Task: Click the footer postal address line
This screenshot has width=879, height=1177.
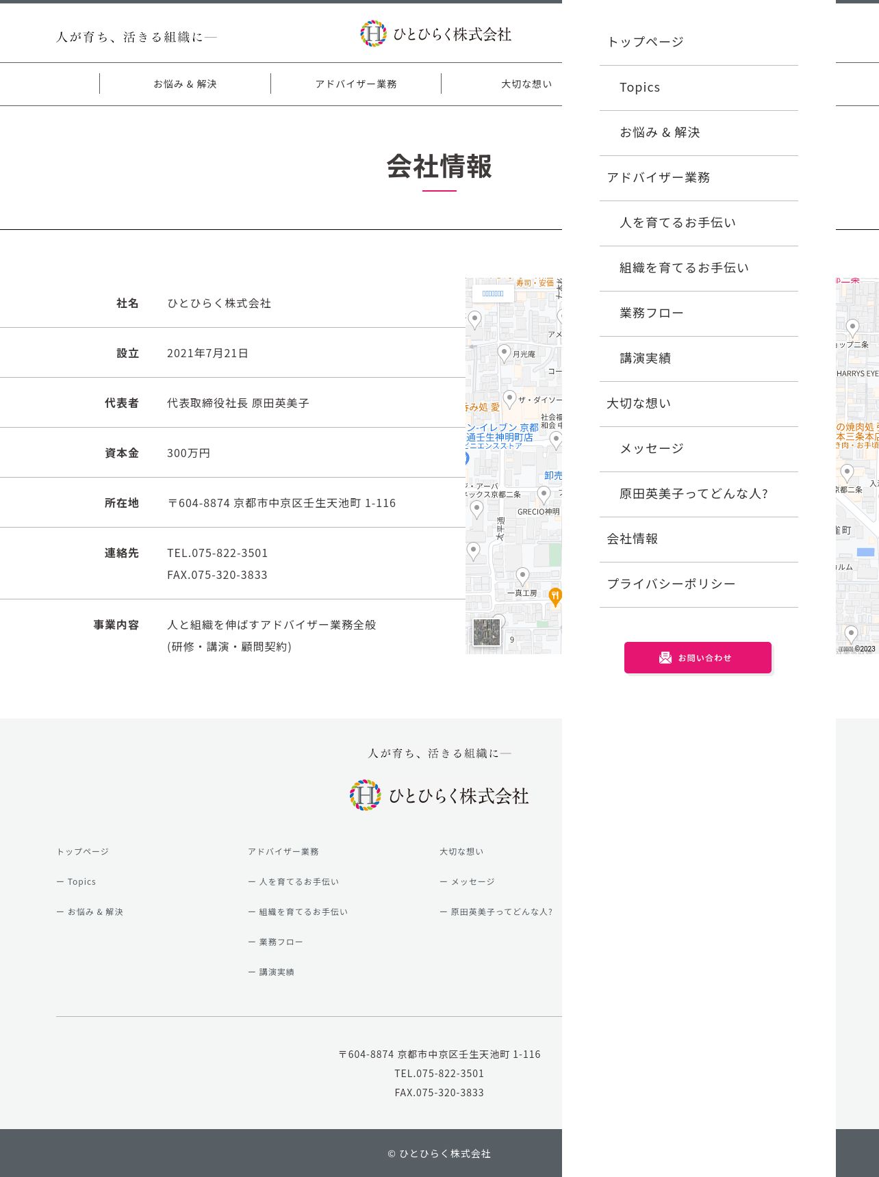Action: pyautogui.click(x=439, y=1054)
